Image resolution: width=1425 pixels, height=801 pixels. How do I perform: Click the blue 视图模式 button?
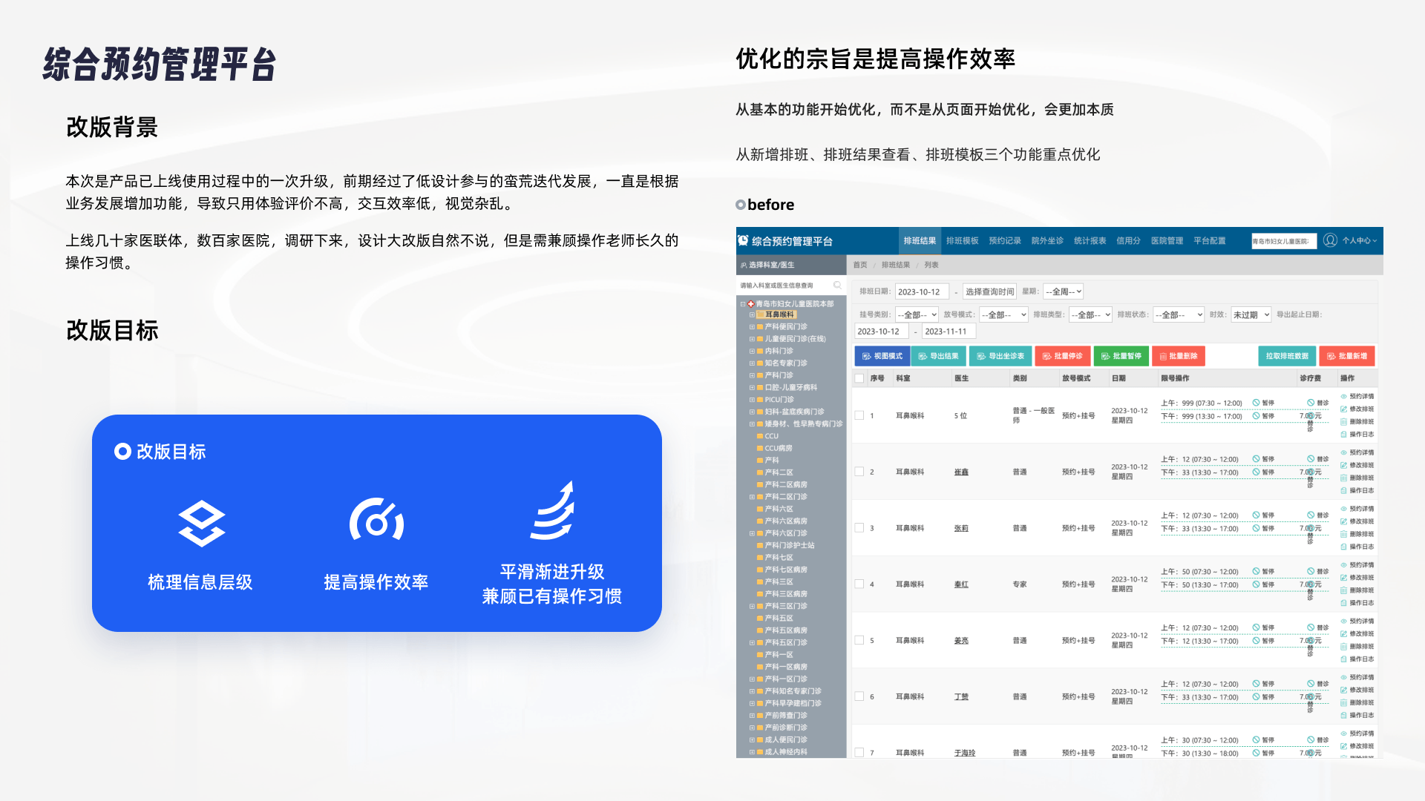point(882,356)
